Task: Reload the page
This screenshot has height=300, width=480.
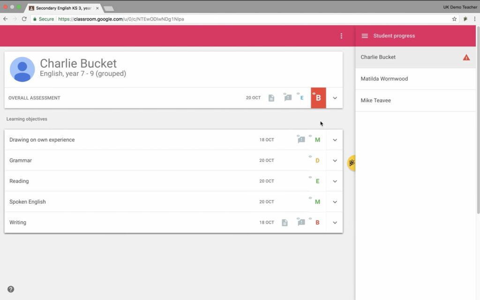Action: 24,19
